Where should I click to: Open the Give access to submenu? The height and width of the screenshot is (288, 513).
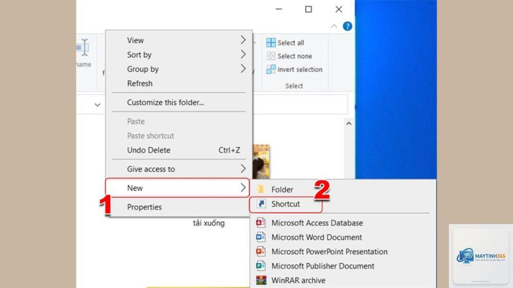click(179, 169)
